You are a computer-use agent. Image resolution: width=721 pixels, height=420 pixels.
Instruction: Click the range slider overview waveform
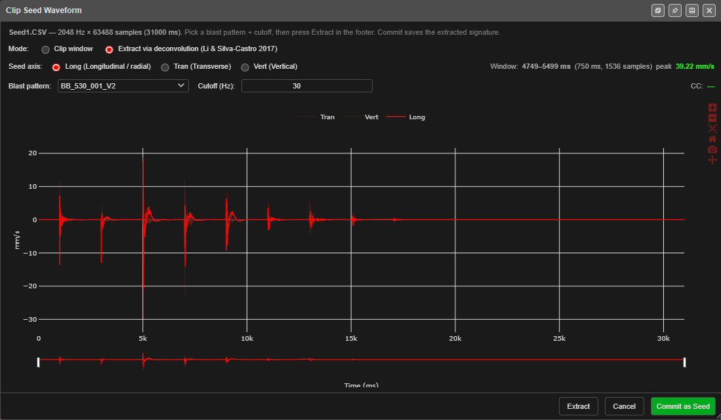point(361,361)
